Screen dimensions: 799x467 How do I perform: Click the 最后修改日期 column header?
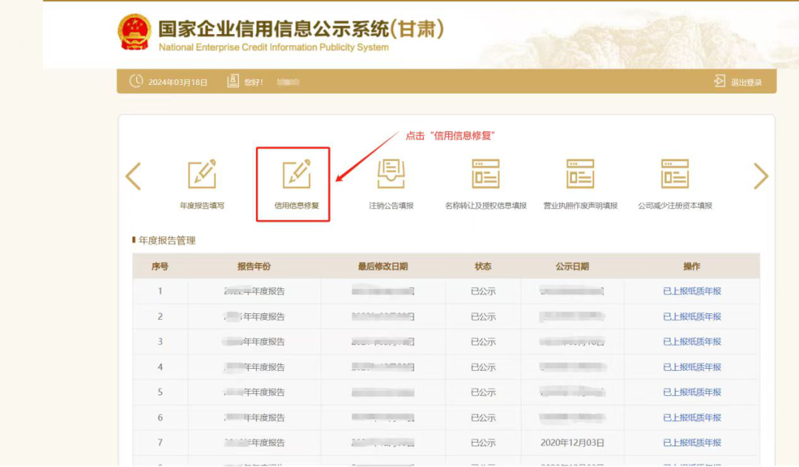click(382, 266)
